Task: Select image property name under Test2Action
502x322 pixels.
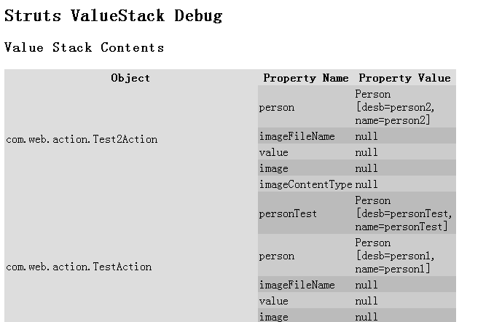Action: coord(273,168)
